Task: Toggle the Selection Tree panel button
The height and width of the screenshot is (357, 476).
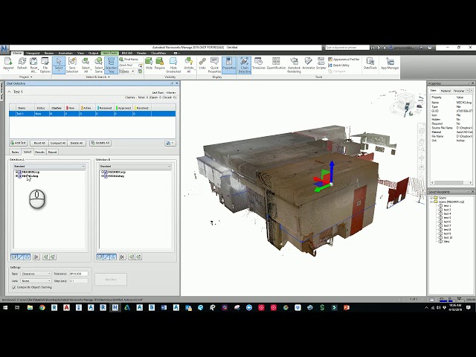Action: pos(111,65)
